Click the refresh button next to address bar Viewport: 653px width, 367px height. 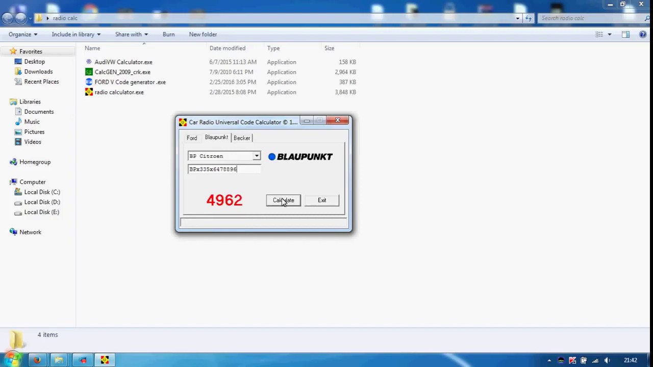[x=529, y=18]
